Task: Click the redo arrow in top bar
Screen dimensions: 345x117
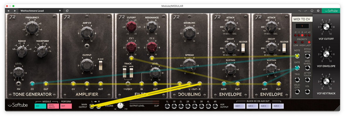Action: click(x=306, y=11)
